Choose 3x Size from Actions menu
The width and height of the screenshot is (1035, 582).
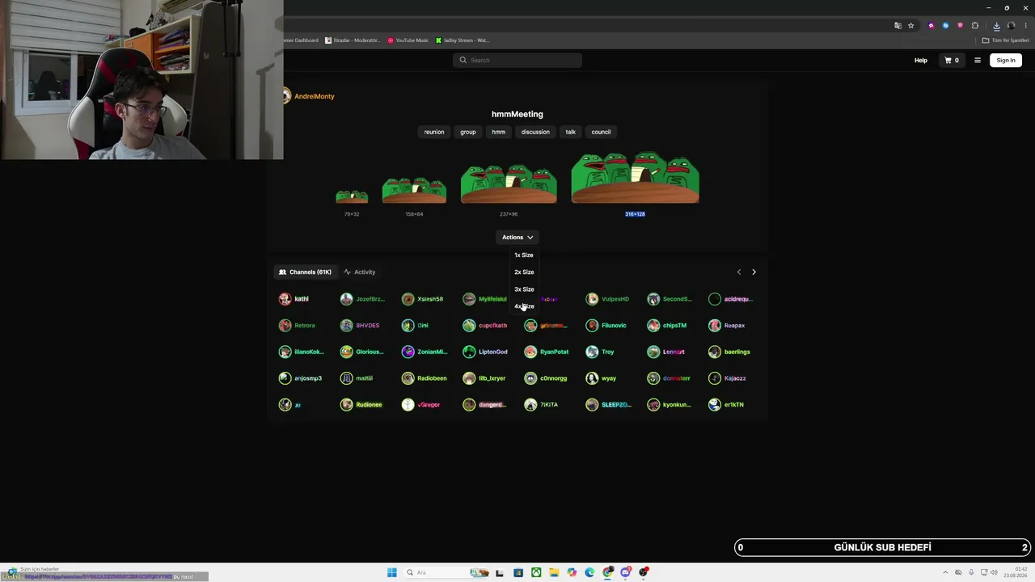pyautogui.click(x=524, y=289)
